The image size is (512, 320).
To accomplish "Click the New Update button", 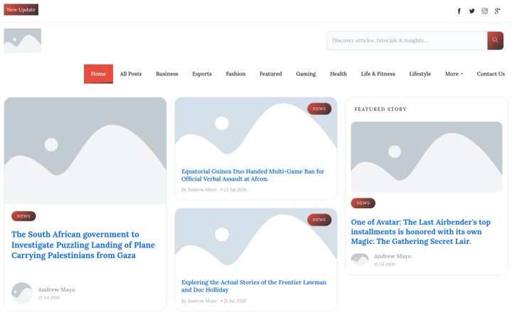I will 21,9.
